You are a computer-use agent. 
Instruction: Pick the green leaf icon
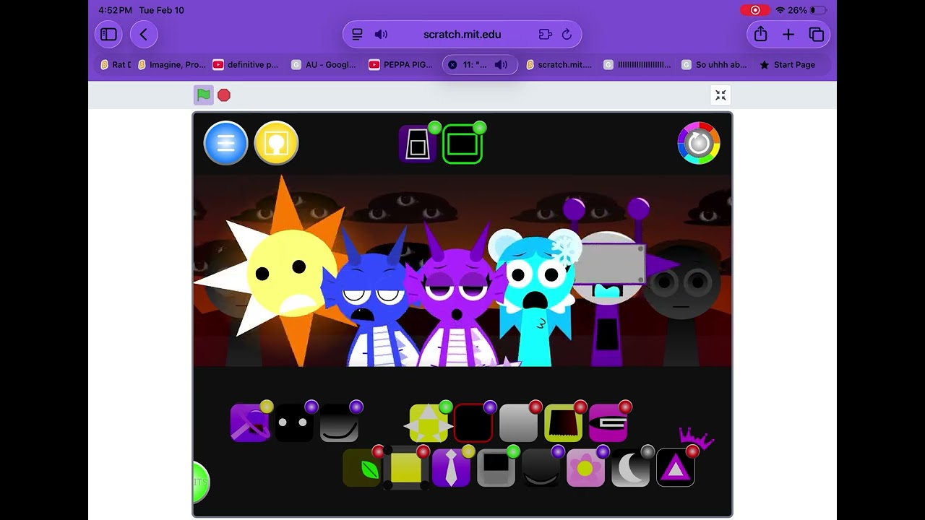pos(361,467)
